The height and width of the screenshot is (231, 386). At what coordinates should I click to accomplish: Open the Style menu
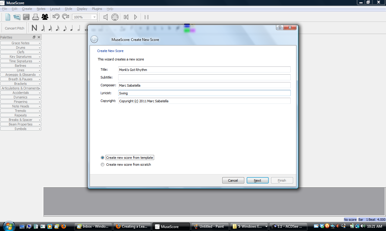click(x=68, y=9)
